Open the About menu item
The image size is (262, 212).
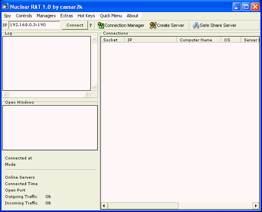point(132,16)
